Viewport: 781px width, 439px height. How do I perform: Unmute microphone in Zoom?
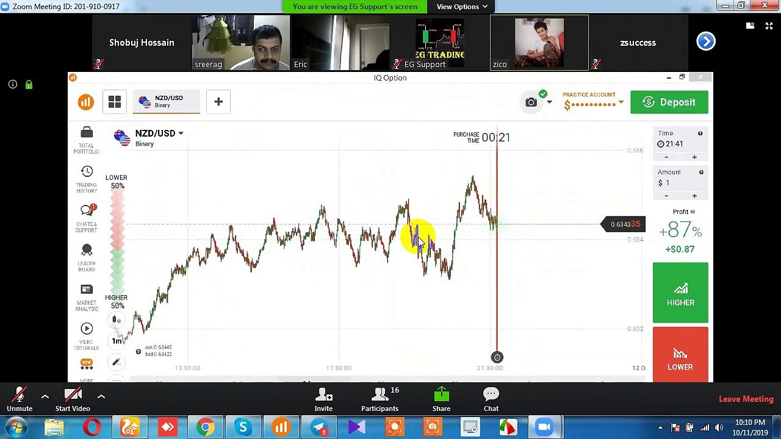(x=20, y=400)
